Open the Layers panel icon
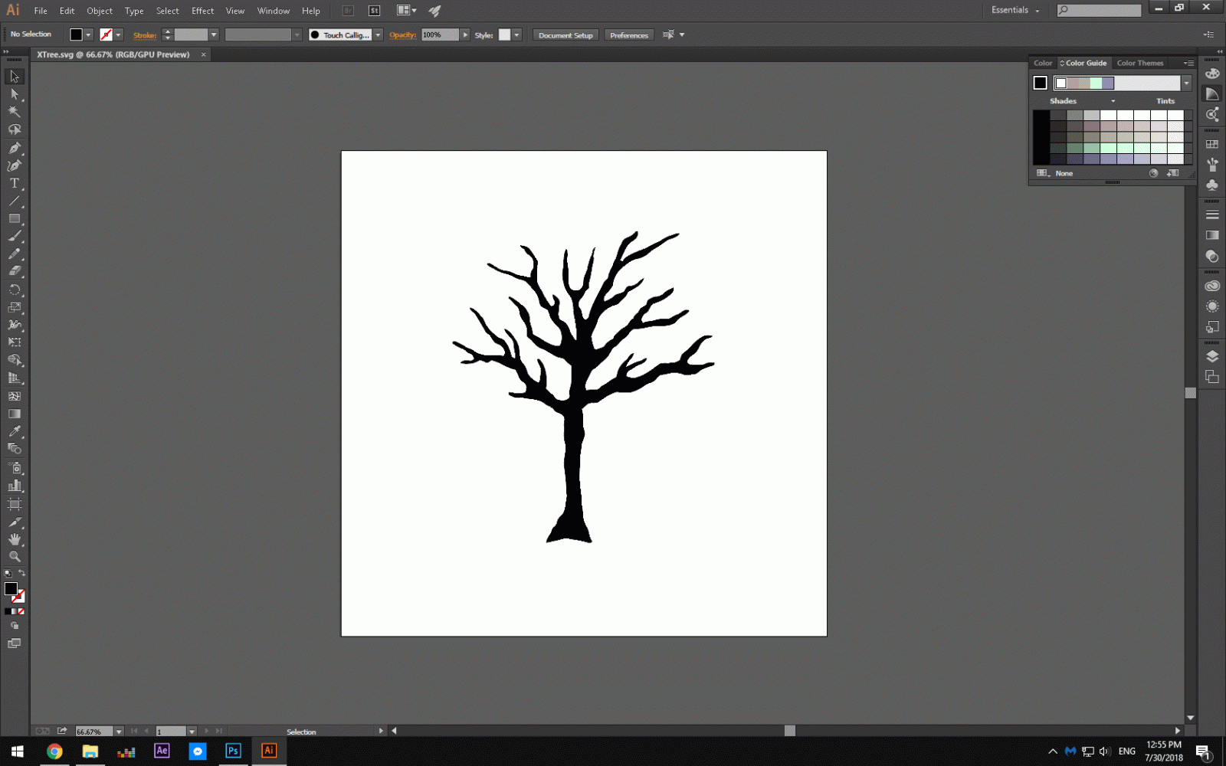This screenshot has height=766, width=1226. pyautogui.click(x=1213, y=356)
